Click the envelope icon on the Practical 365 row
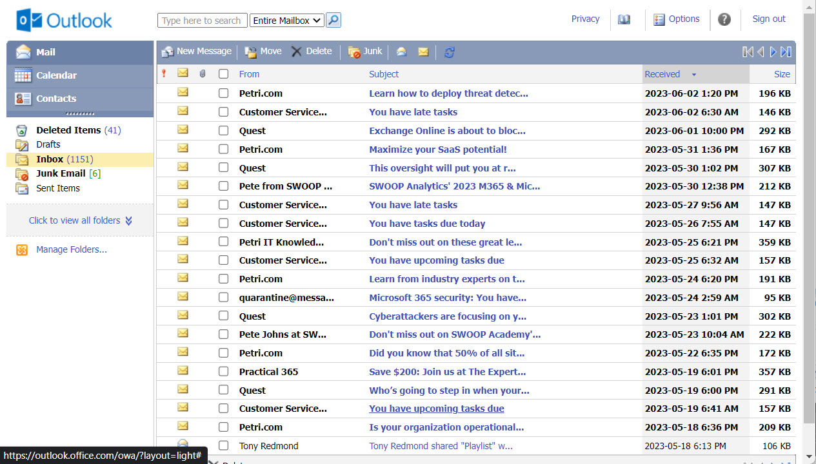 (x=183, y=371)
